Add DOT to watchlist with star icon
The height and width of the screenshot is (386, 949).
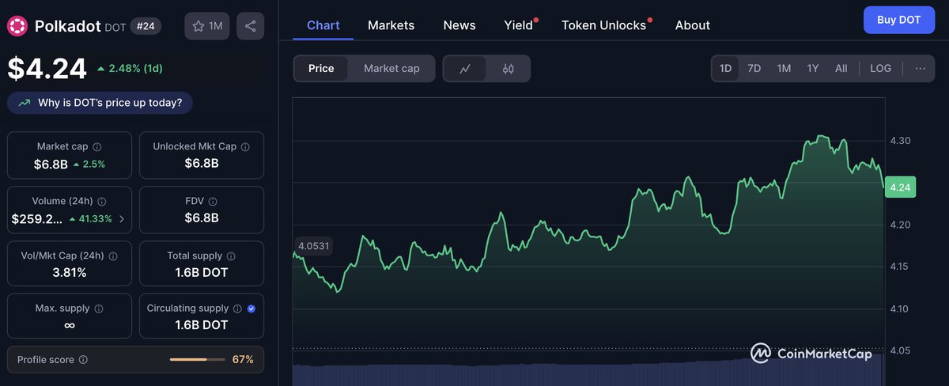coord(206,26)
